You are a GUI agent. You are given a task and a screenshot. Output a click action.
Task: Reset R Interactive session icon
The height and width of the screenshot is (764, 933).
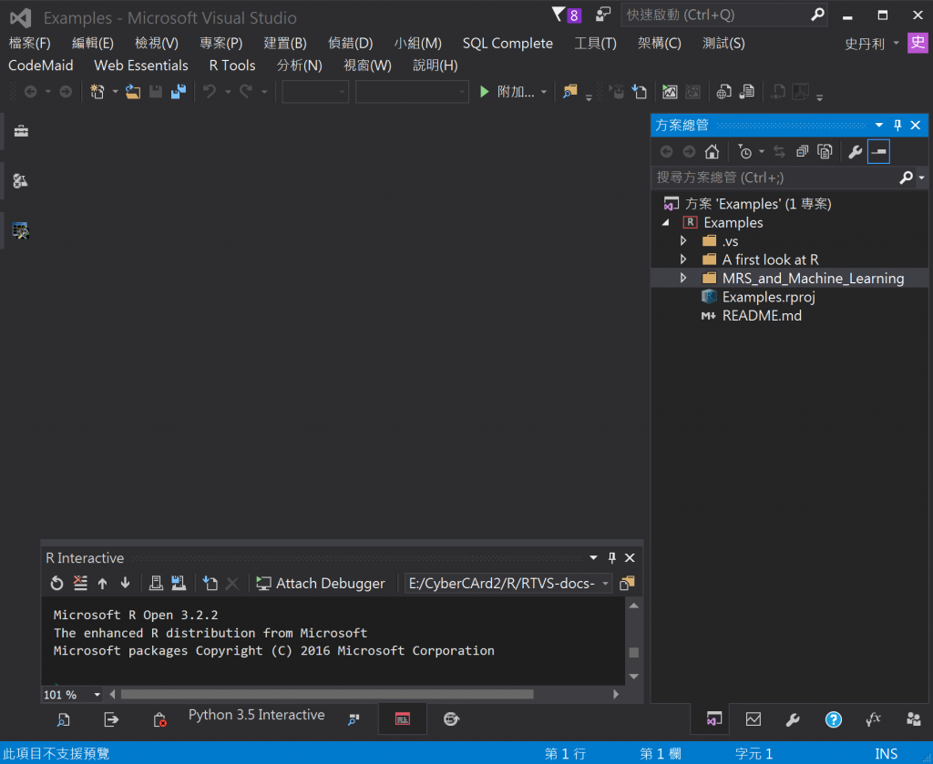pos(56,584)
